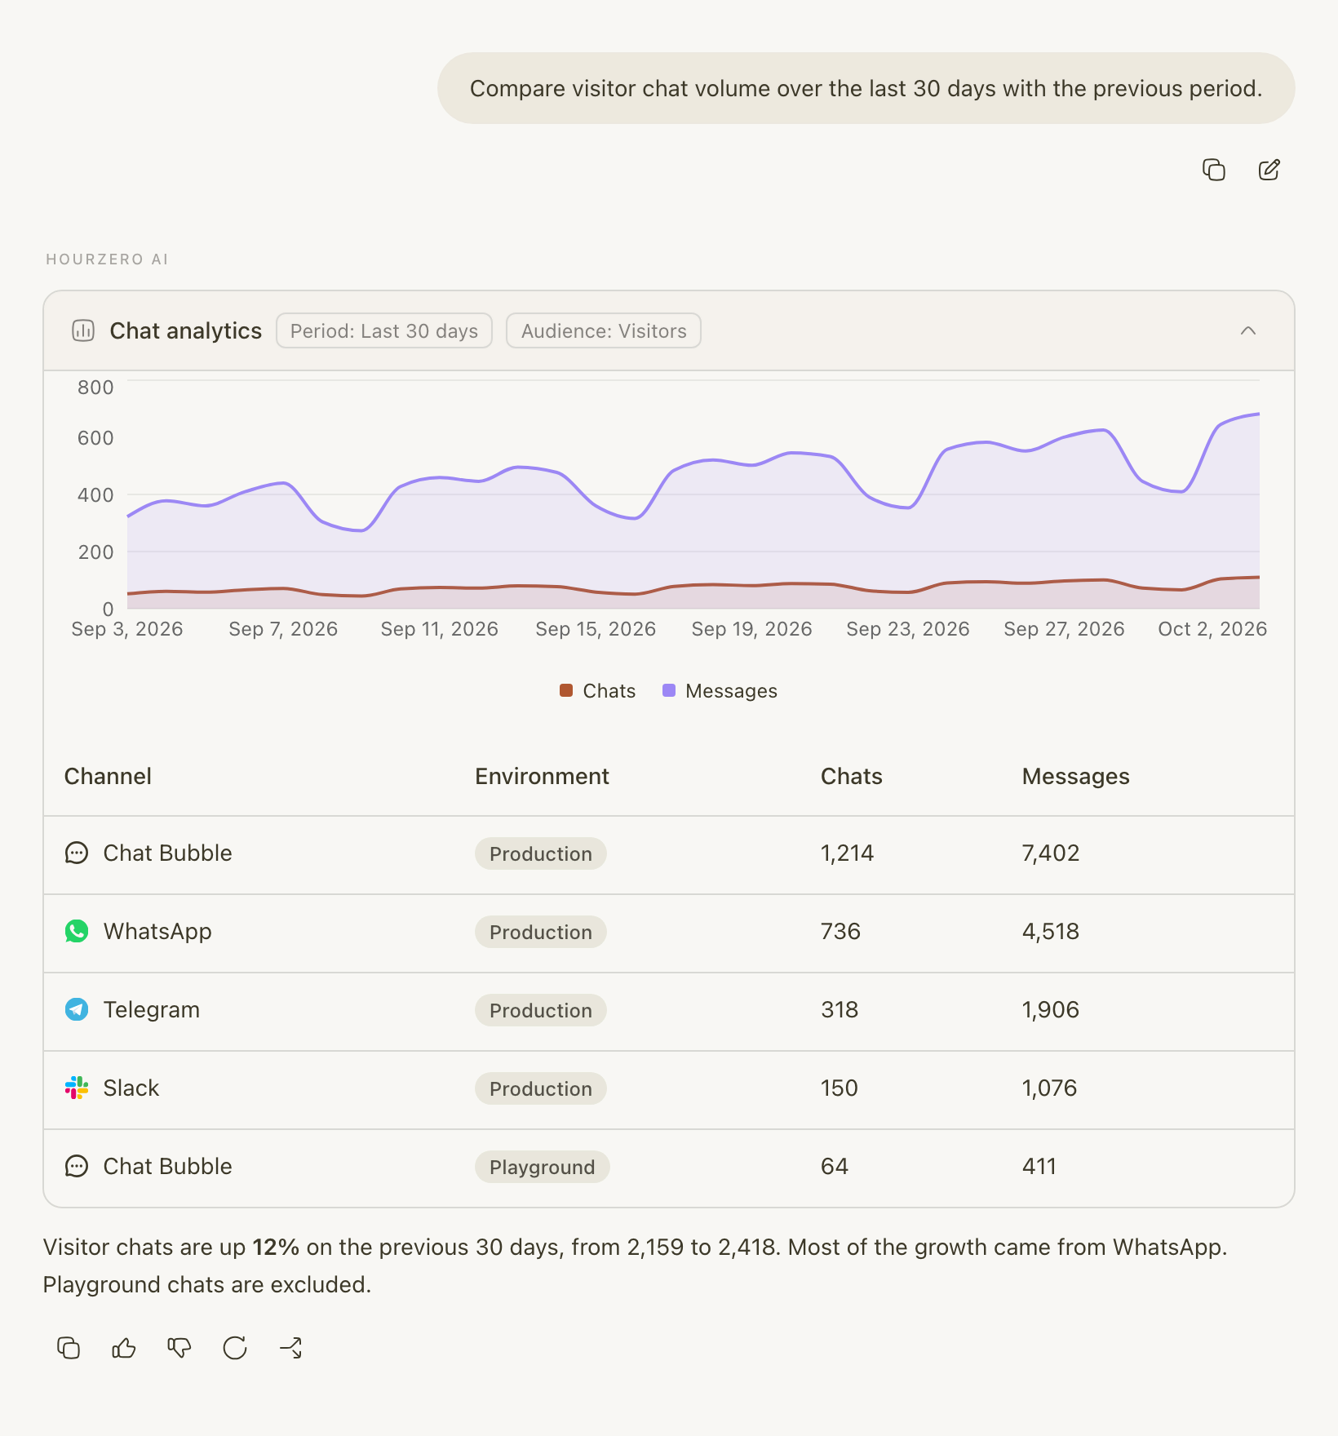Give the response a thumbs up

click(x=124, y=1348)
